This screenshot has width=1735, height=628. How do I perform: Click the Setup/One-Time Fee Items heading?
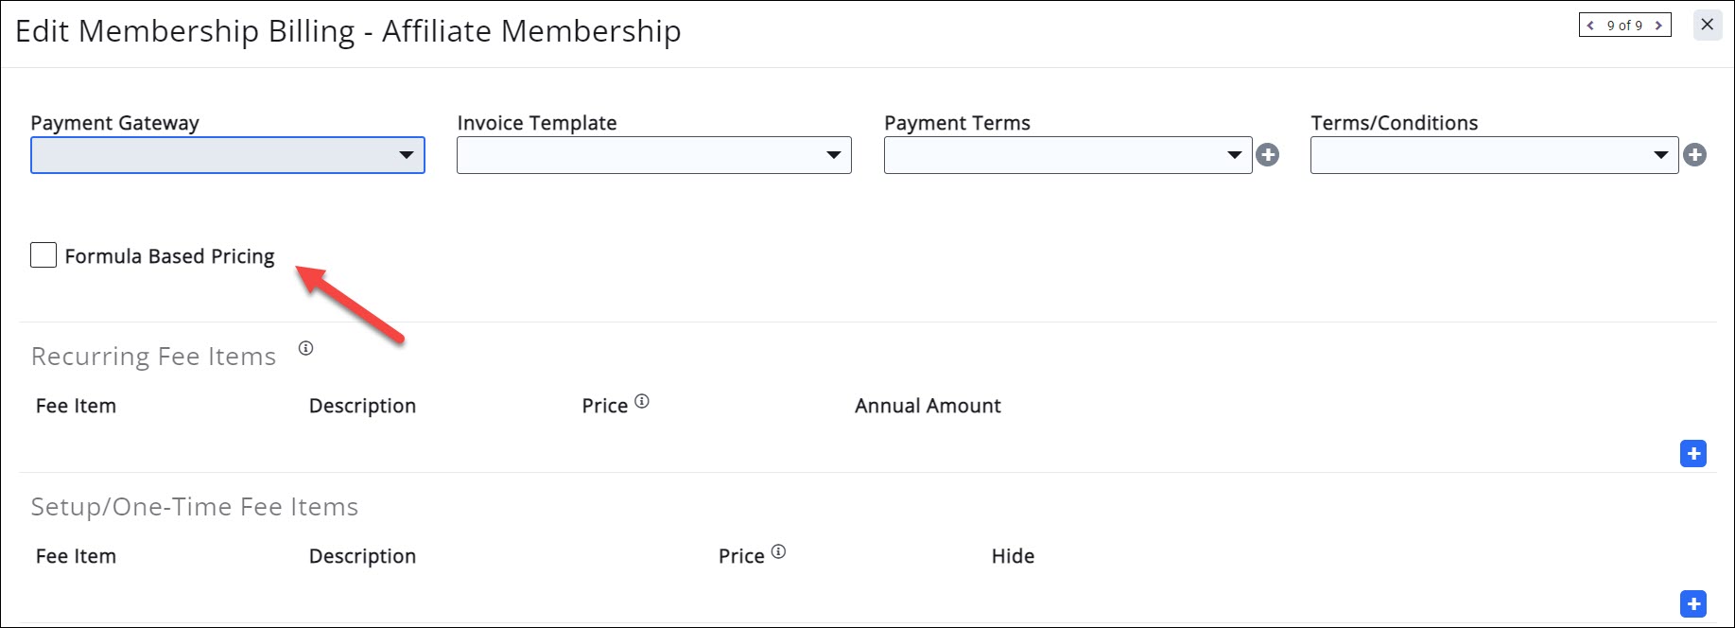point(195,506)
